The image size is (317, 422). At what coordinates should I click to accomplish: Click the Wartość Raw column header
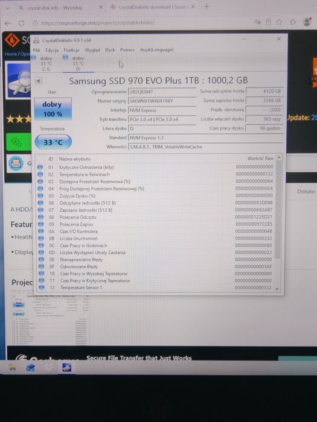coord(260,158)
